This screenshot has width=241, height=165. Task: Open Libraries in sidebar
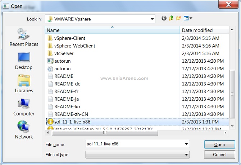point(24,84)
